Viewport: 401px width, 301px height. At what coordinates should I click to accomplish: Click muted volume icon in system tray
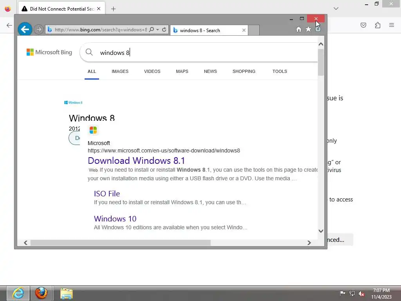pos(361,294)
